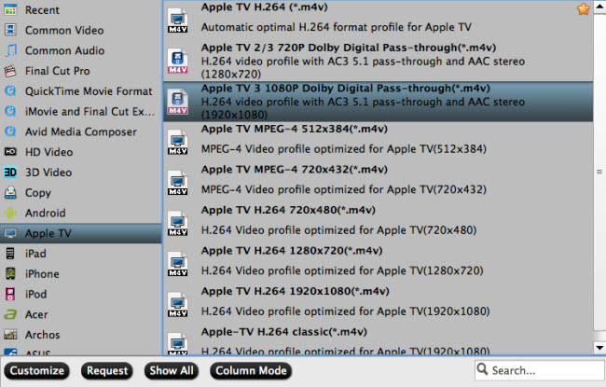Select the Common Video category

81,30
